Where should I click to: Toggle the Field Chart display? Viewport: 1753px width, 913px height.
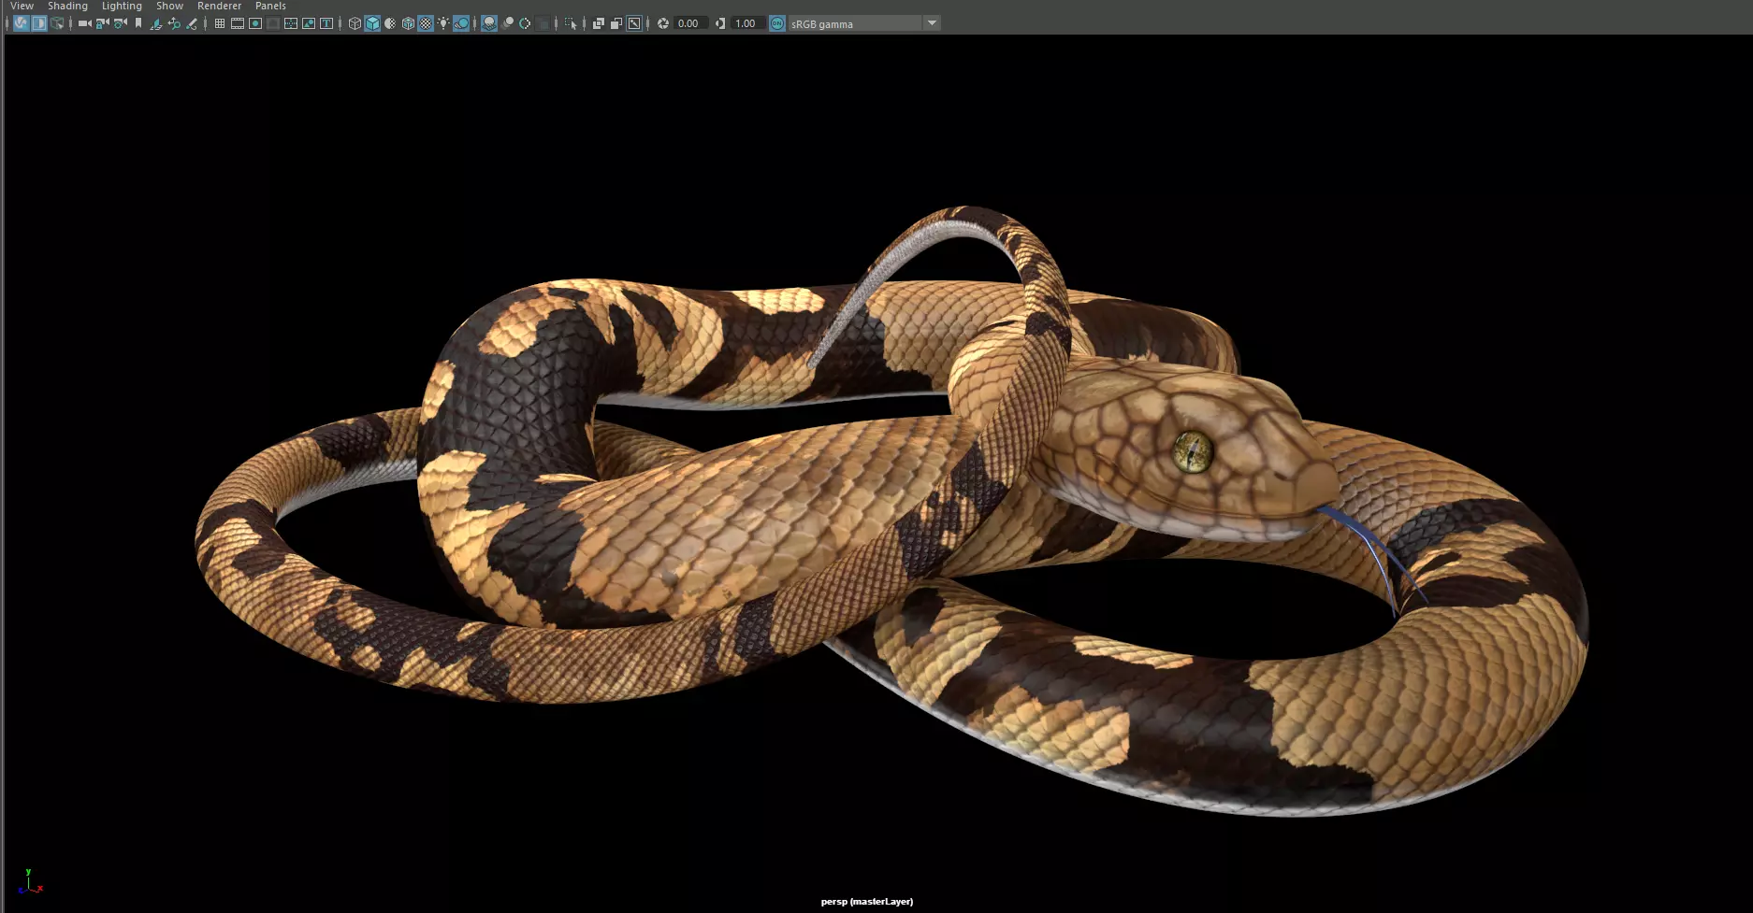point(290,23)
